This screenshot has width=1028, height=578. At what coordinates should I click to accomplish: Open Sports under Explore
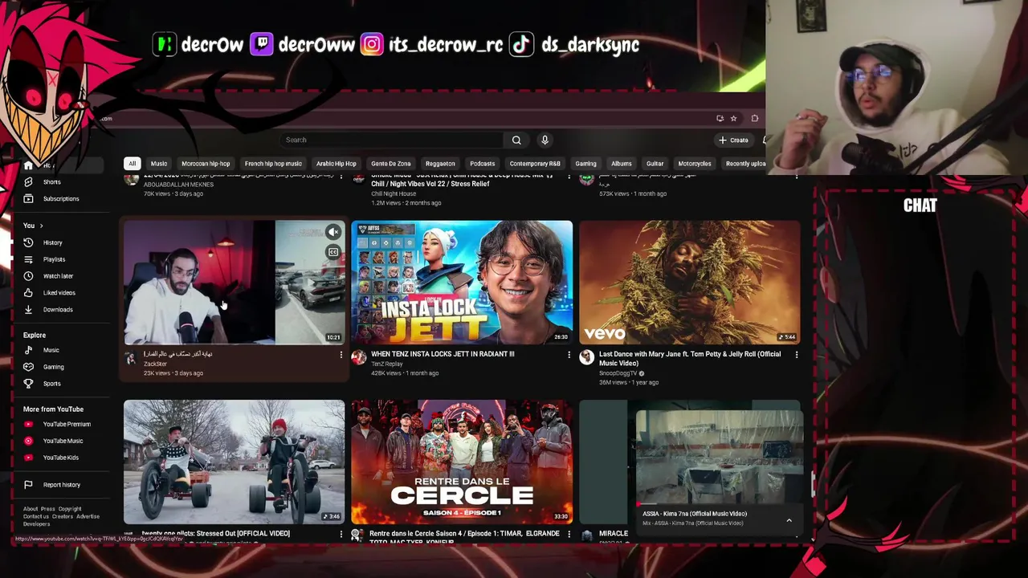51,384
